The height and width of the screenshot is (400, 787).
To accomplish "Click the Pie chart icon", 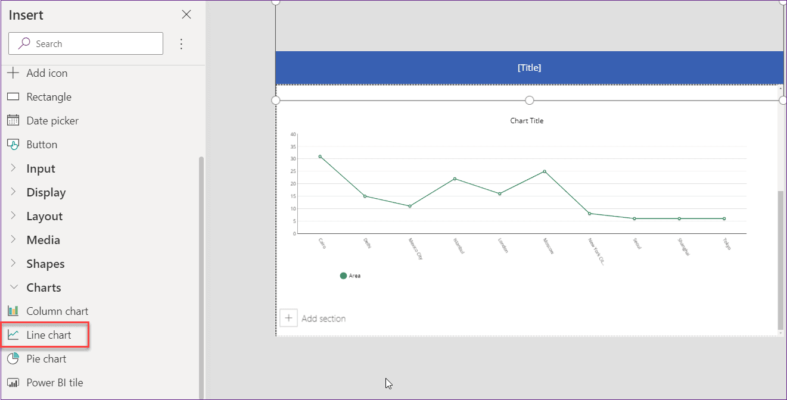I will click(x=13, y=359).
